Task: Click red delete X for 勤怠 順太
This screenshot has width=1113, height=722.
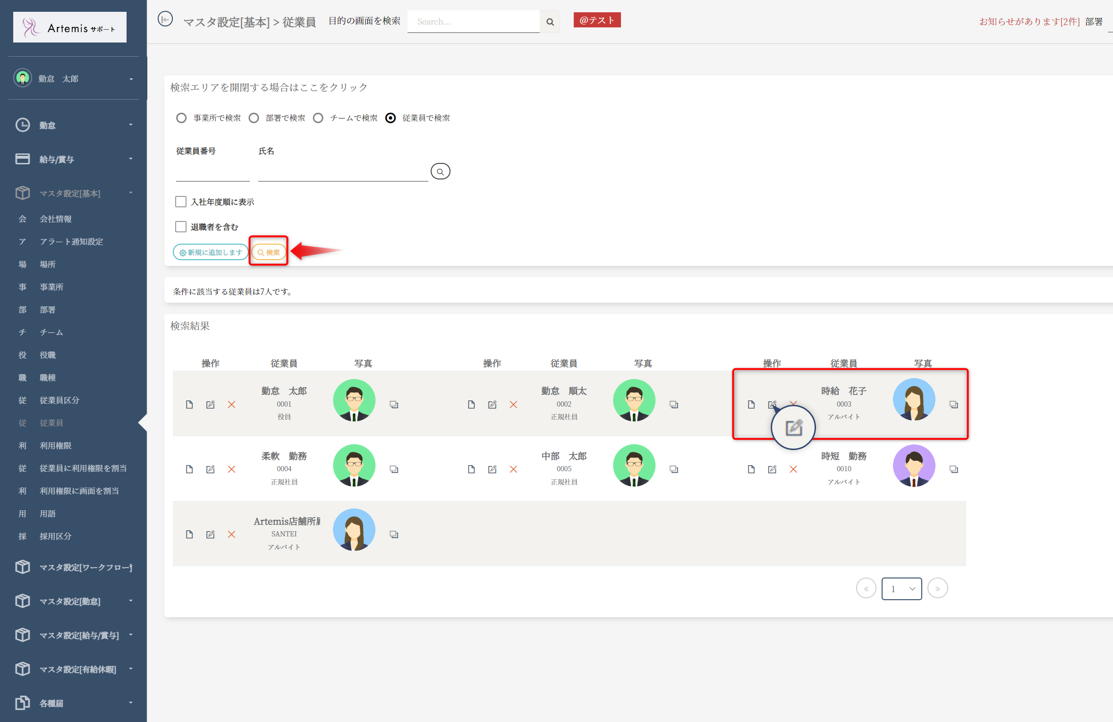Action: click(513, 405)
